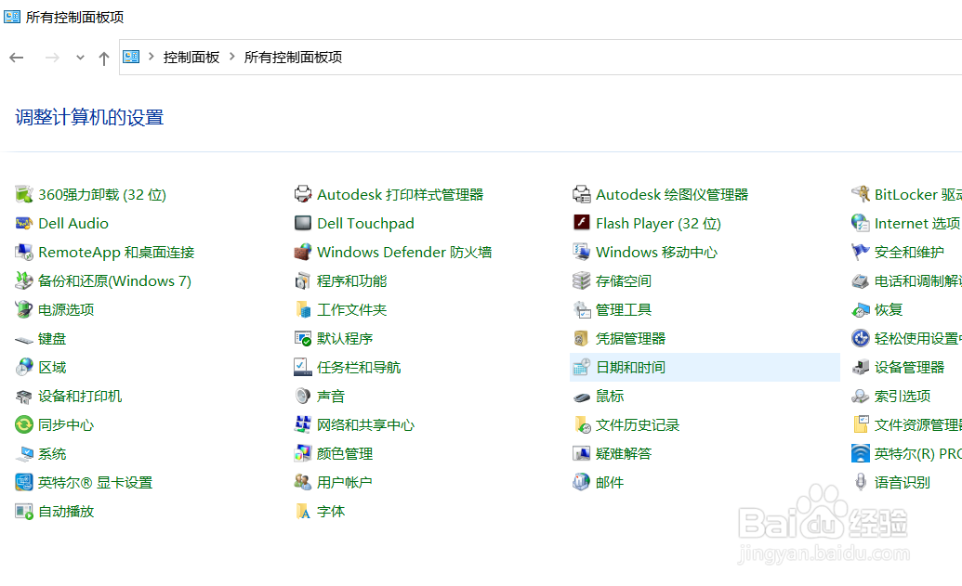Click the 字体 fonts icon
Screen dimensions: 962x586
pyautogui.click(x=303, y=511)
